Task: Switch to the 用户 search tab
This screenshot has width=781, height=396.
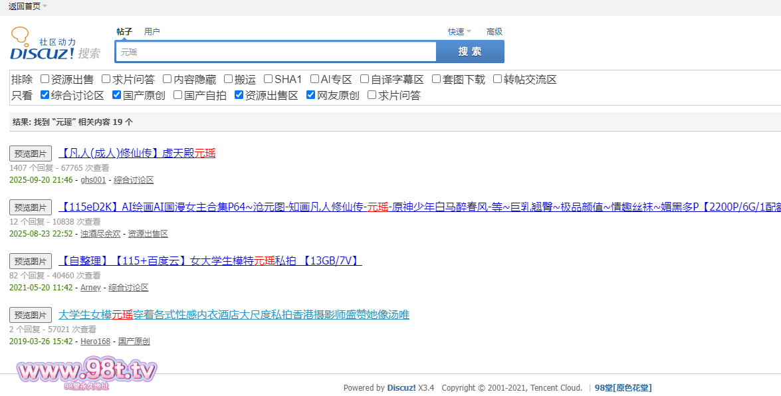Action: (152, 32)
